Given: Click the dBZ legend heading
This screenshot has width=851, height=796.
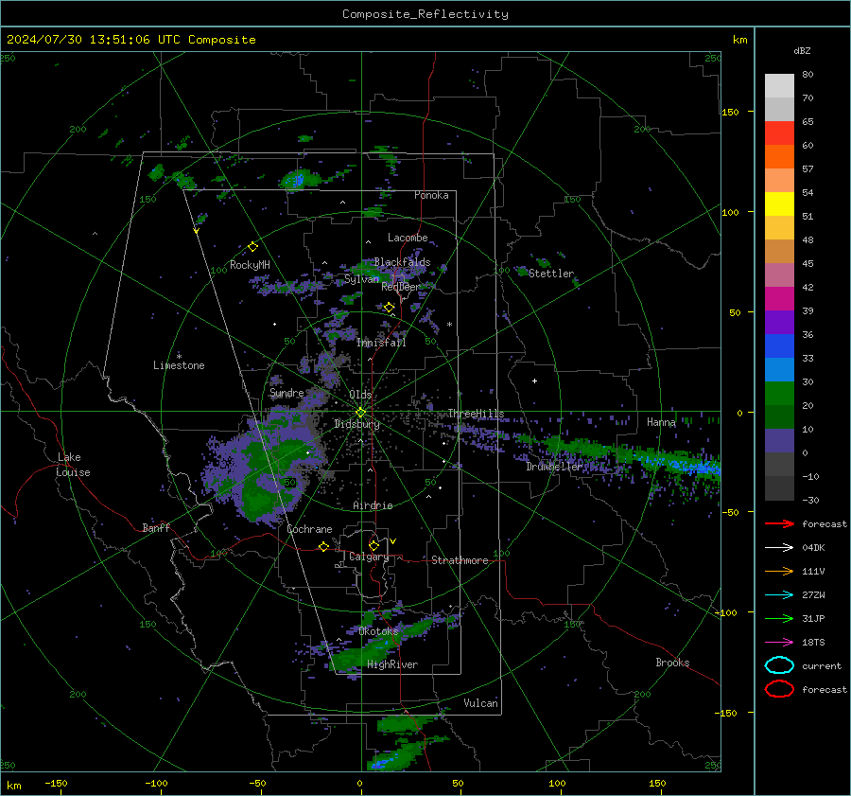Looking at the screenshot, I should [802, 50].
